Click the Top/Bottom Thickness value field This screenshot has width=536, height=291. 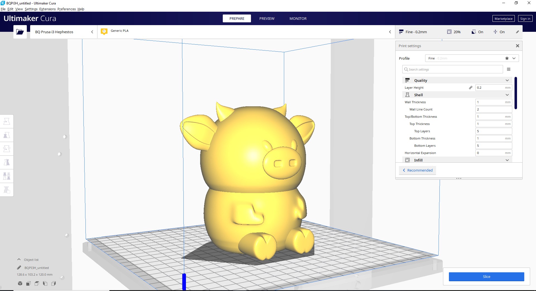point(494,117)
